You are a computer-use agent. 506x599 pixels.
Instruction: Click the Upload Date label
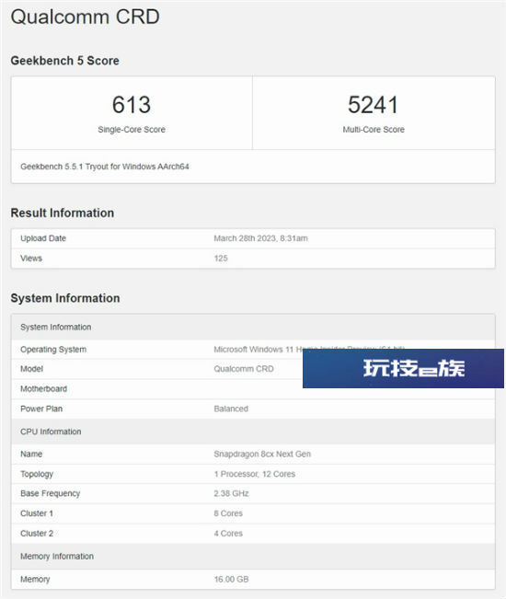pos(43,238)
